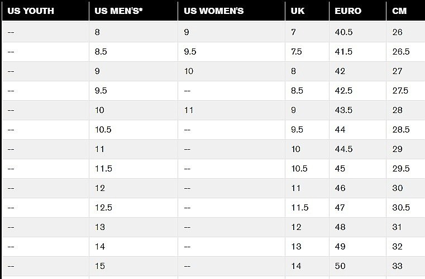Click the EURO 47 cell

(340, 208)
